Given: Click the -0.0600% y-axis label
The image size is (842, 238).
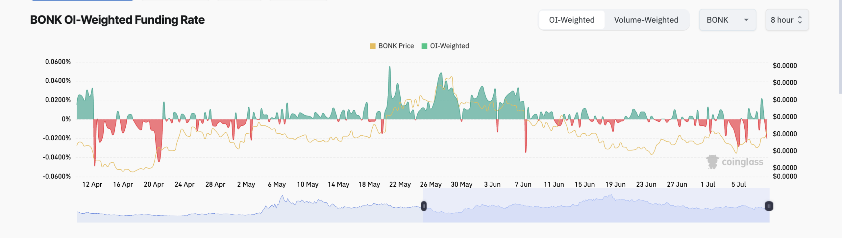Looking at the screenshot, I should click(57, 176).
